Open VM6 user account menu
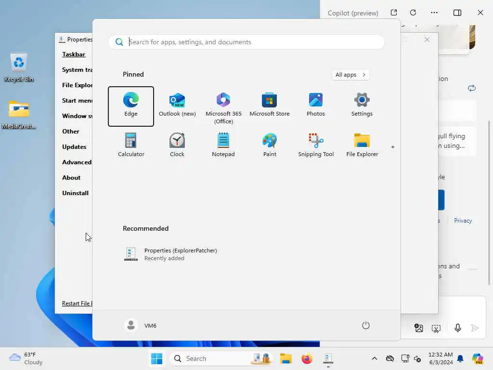Image resolution: width=493 pixels, height=370 pixels. coord(140,325)
